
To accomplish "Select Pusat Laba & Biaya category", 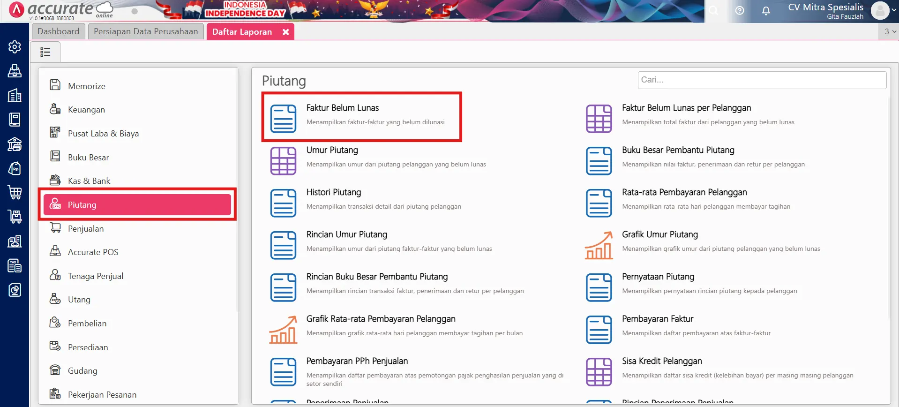I will tap(138, 133).
